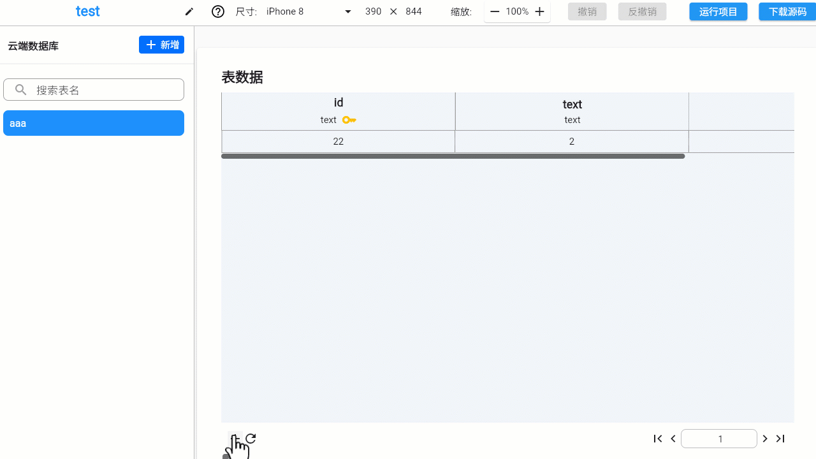Click the pencil icon to rename project
Image resolution: width=816 pixels, height=459 pixels.
[189, 11]
